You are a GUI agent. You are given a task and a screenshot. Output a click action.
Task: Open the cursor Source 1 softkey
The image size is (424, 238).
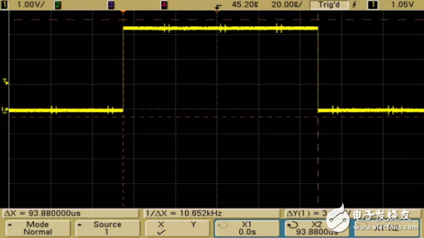107,228
